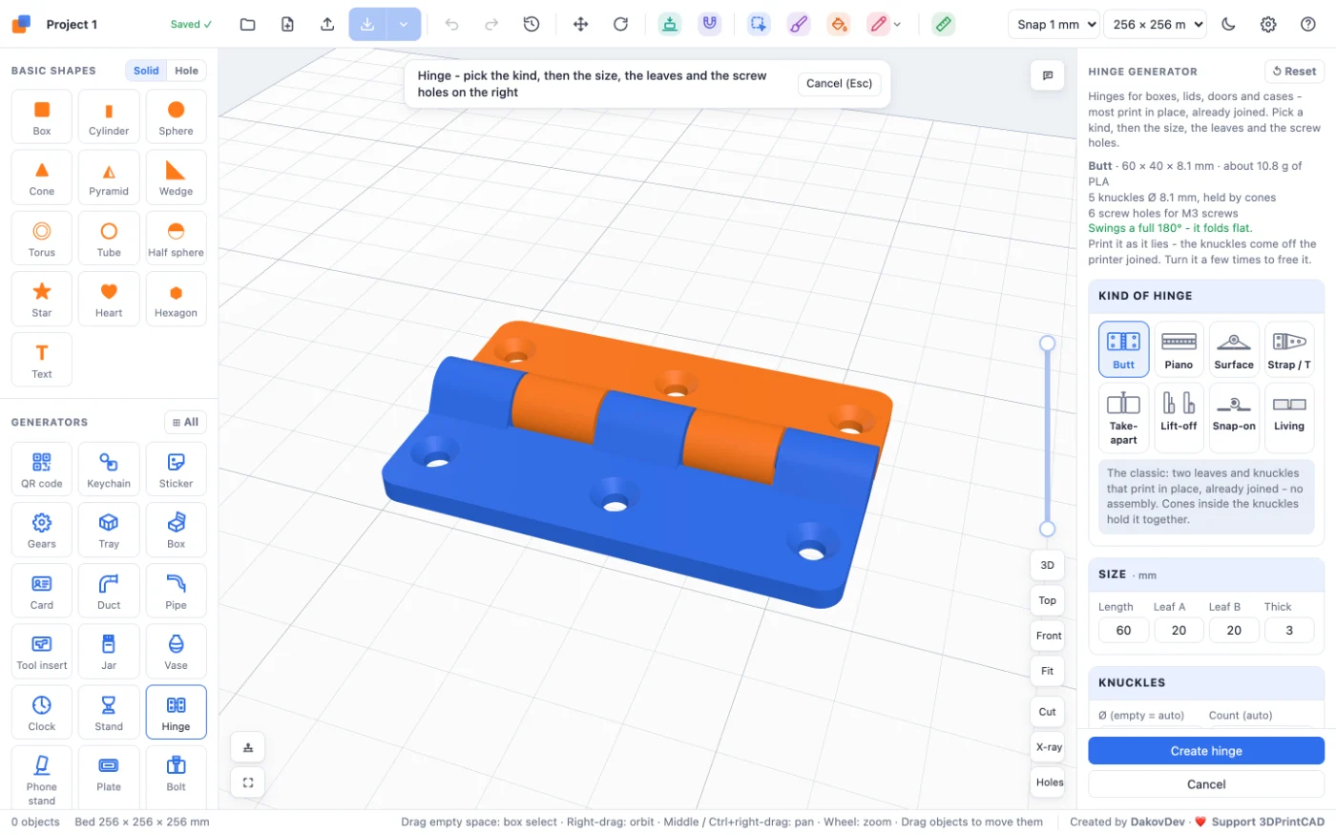Click the ruler measure tool
The width and height of the screenshot is (1336, 835).
[x=943, y=25]
